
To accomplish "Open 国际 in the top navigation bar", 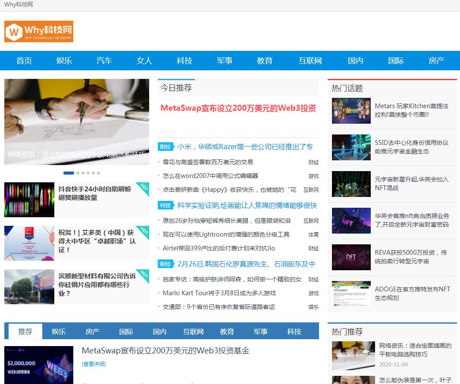I will [x=396, y=60].
